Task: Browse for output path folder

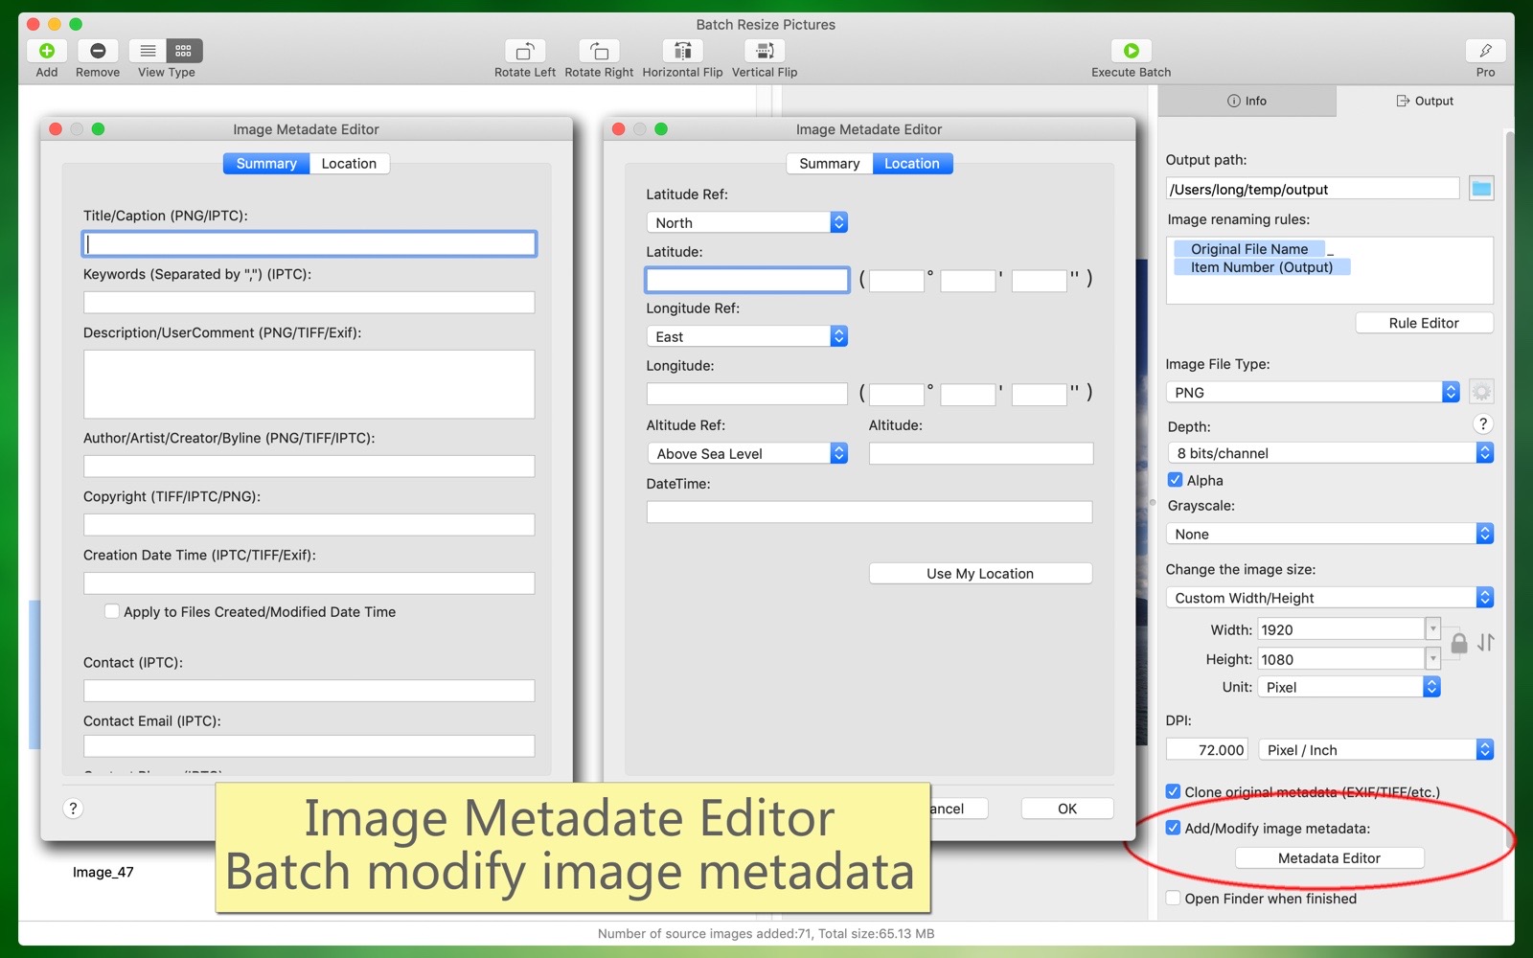Action: 1481,189
